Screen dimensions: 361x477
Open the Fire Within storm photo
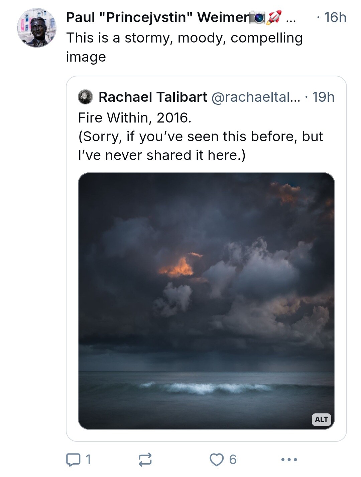pyautogui.click(x=206, y=301)
